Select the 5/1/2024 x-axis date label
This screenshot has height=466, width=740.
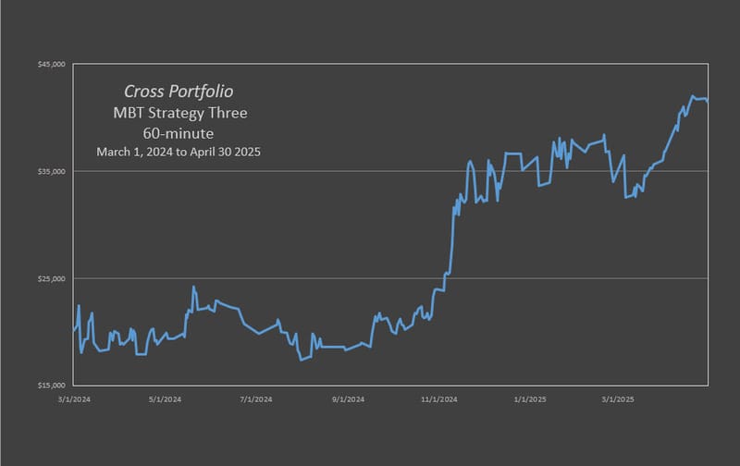pyautogui.click(x=166, y=399)
